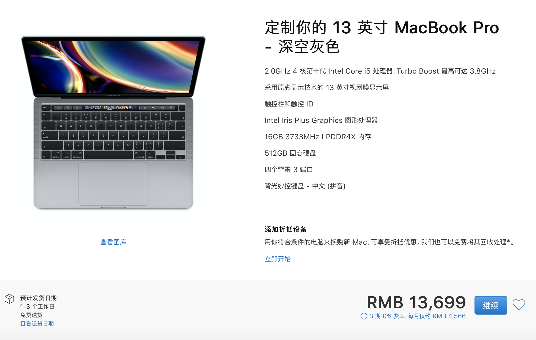This screenshot has width=536, height=340.
Task: Click the RMB 13,699 price text
Action: [416, 302]
